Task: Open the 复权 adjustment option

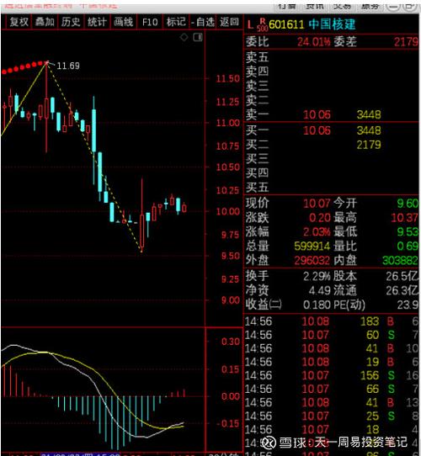Action: [x=19, y=22]
